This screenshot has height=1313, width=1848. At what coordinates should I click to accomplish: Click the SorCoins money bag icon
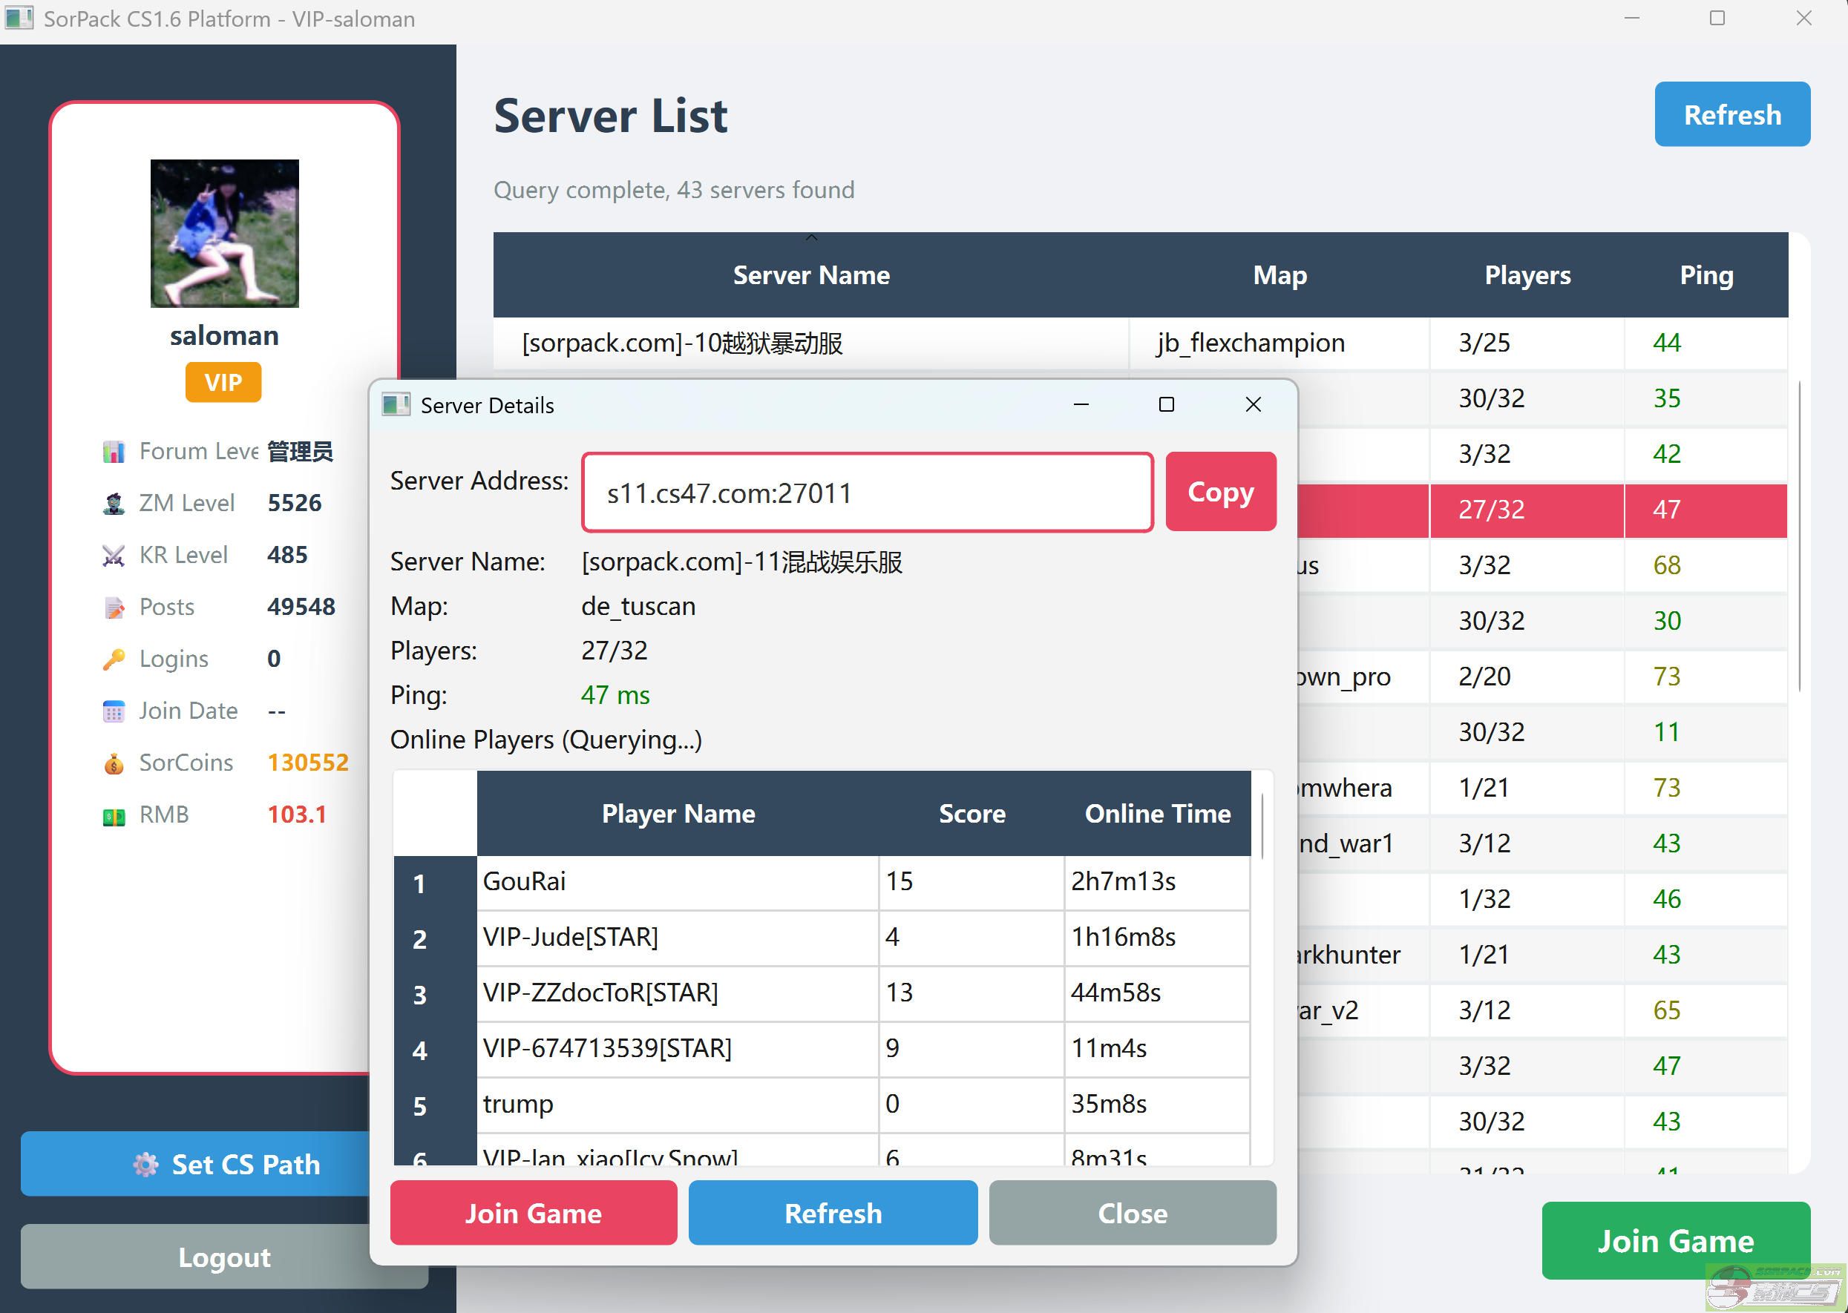pyautogui.click(x=114, y=763)
